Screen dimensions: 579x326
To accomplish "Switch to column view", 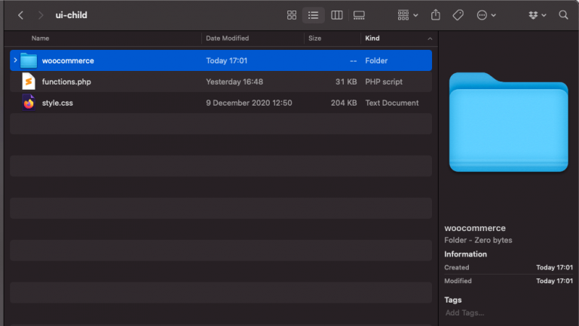I will tap(337, 15).
